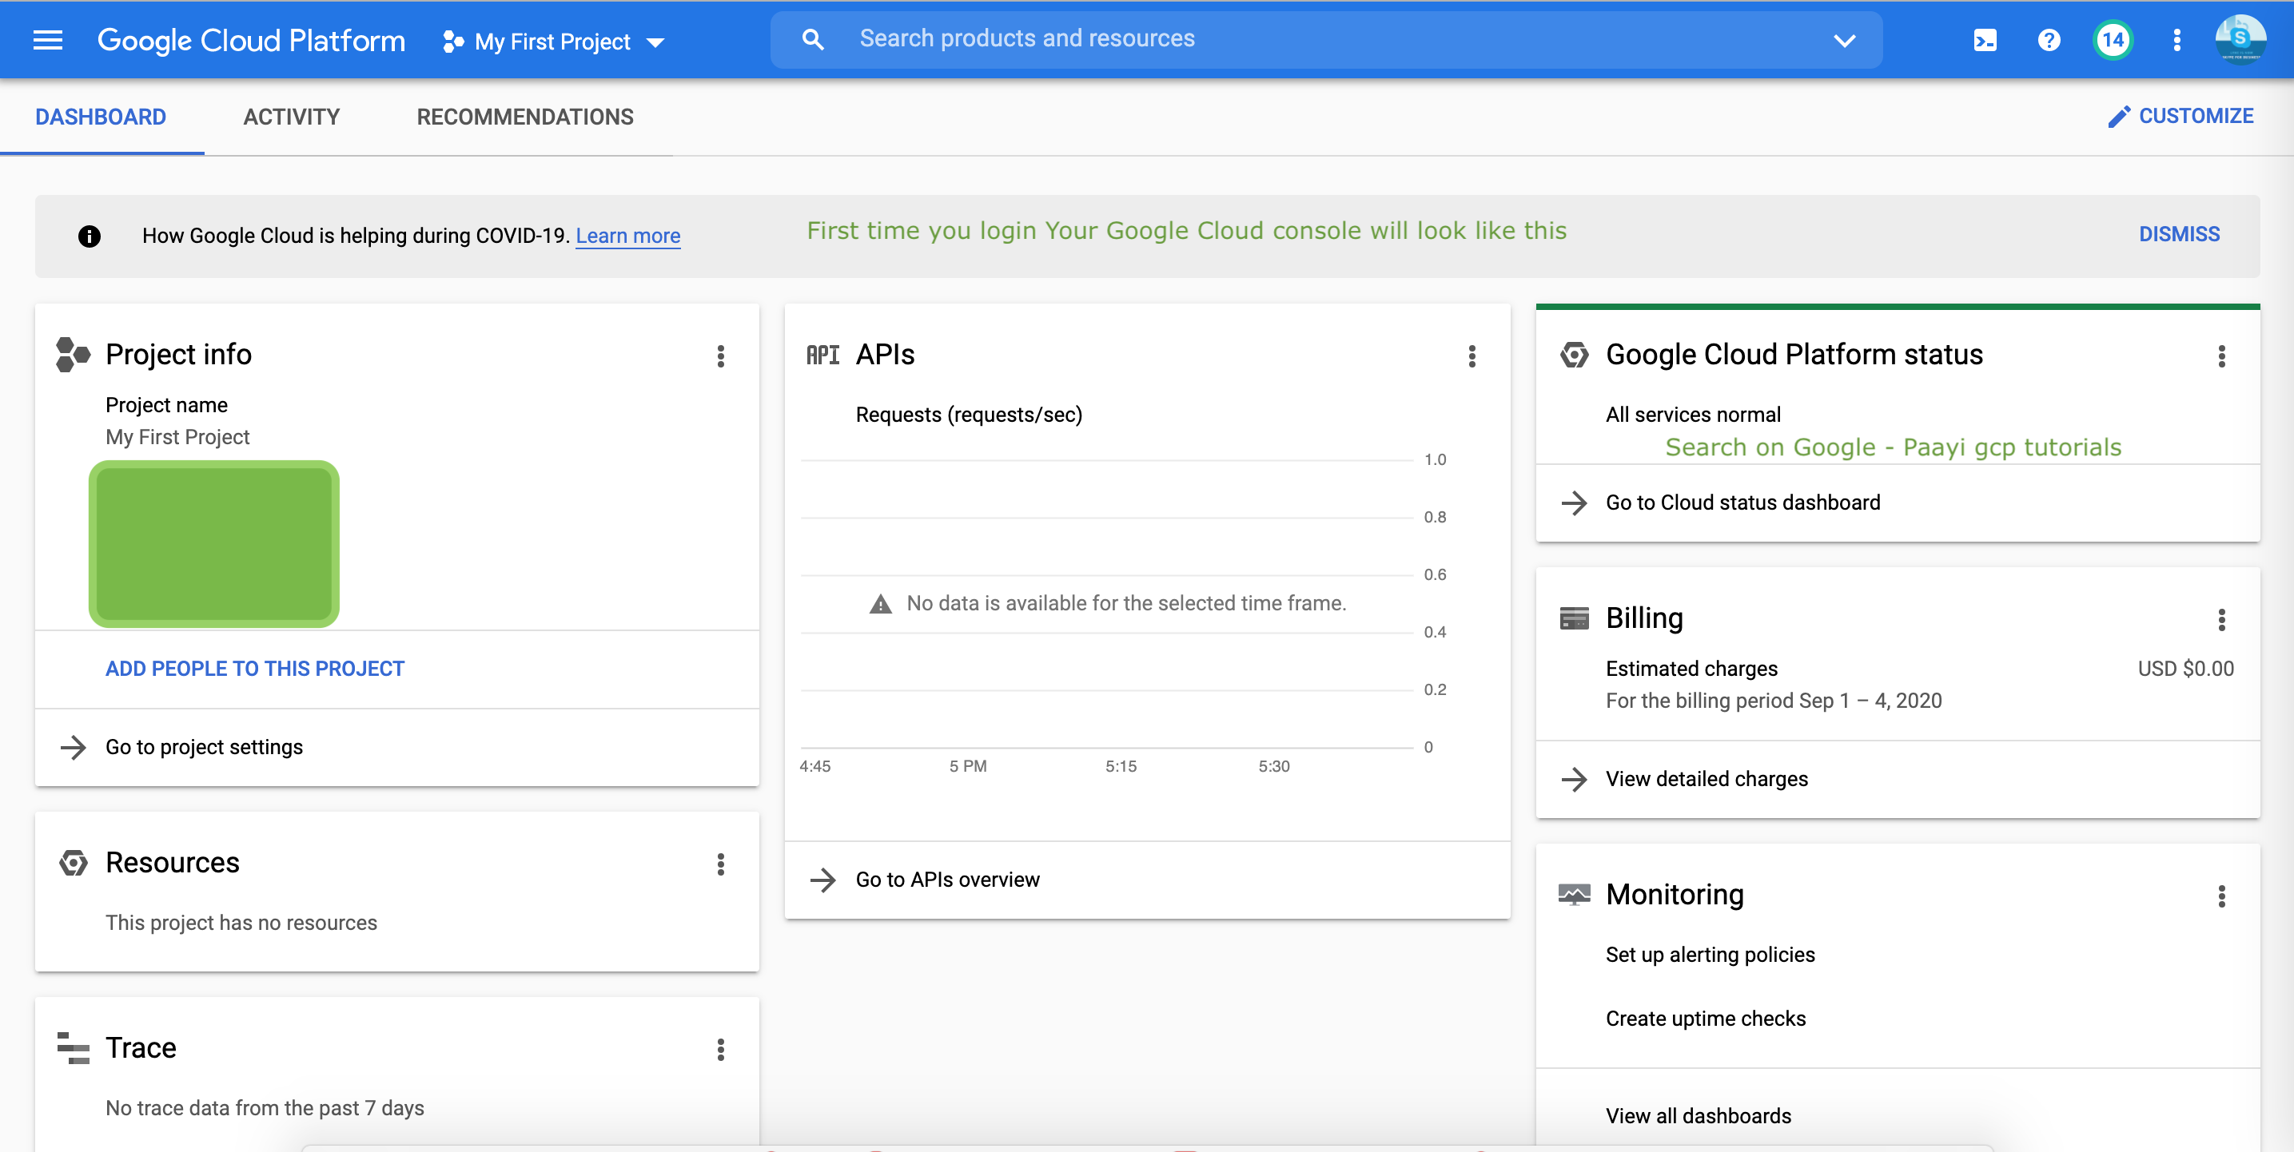The width and height of the screenshot is (2294, 1152).
Task: Click 'No trace data from the past 7 days'
Action: click(x=265, y=1107)
